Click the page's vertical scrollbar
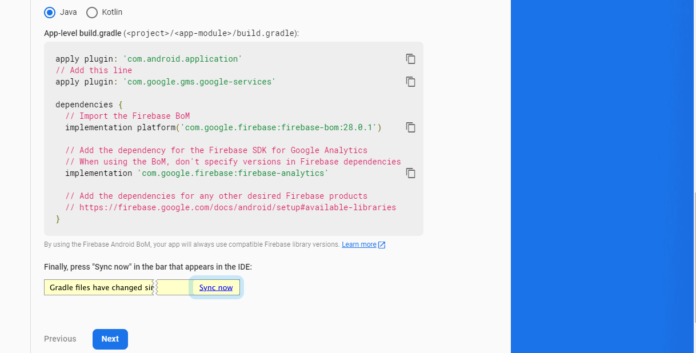696x353 pixels. point(694,257)
